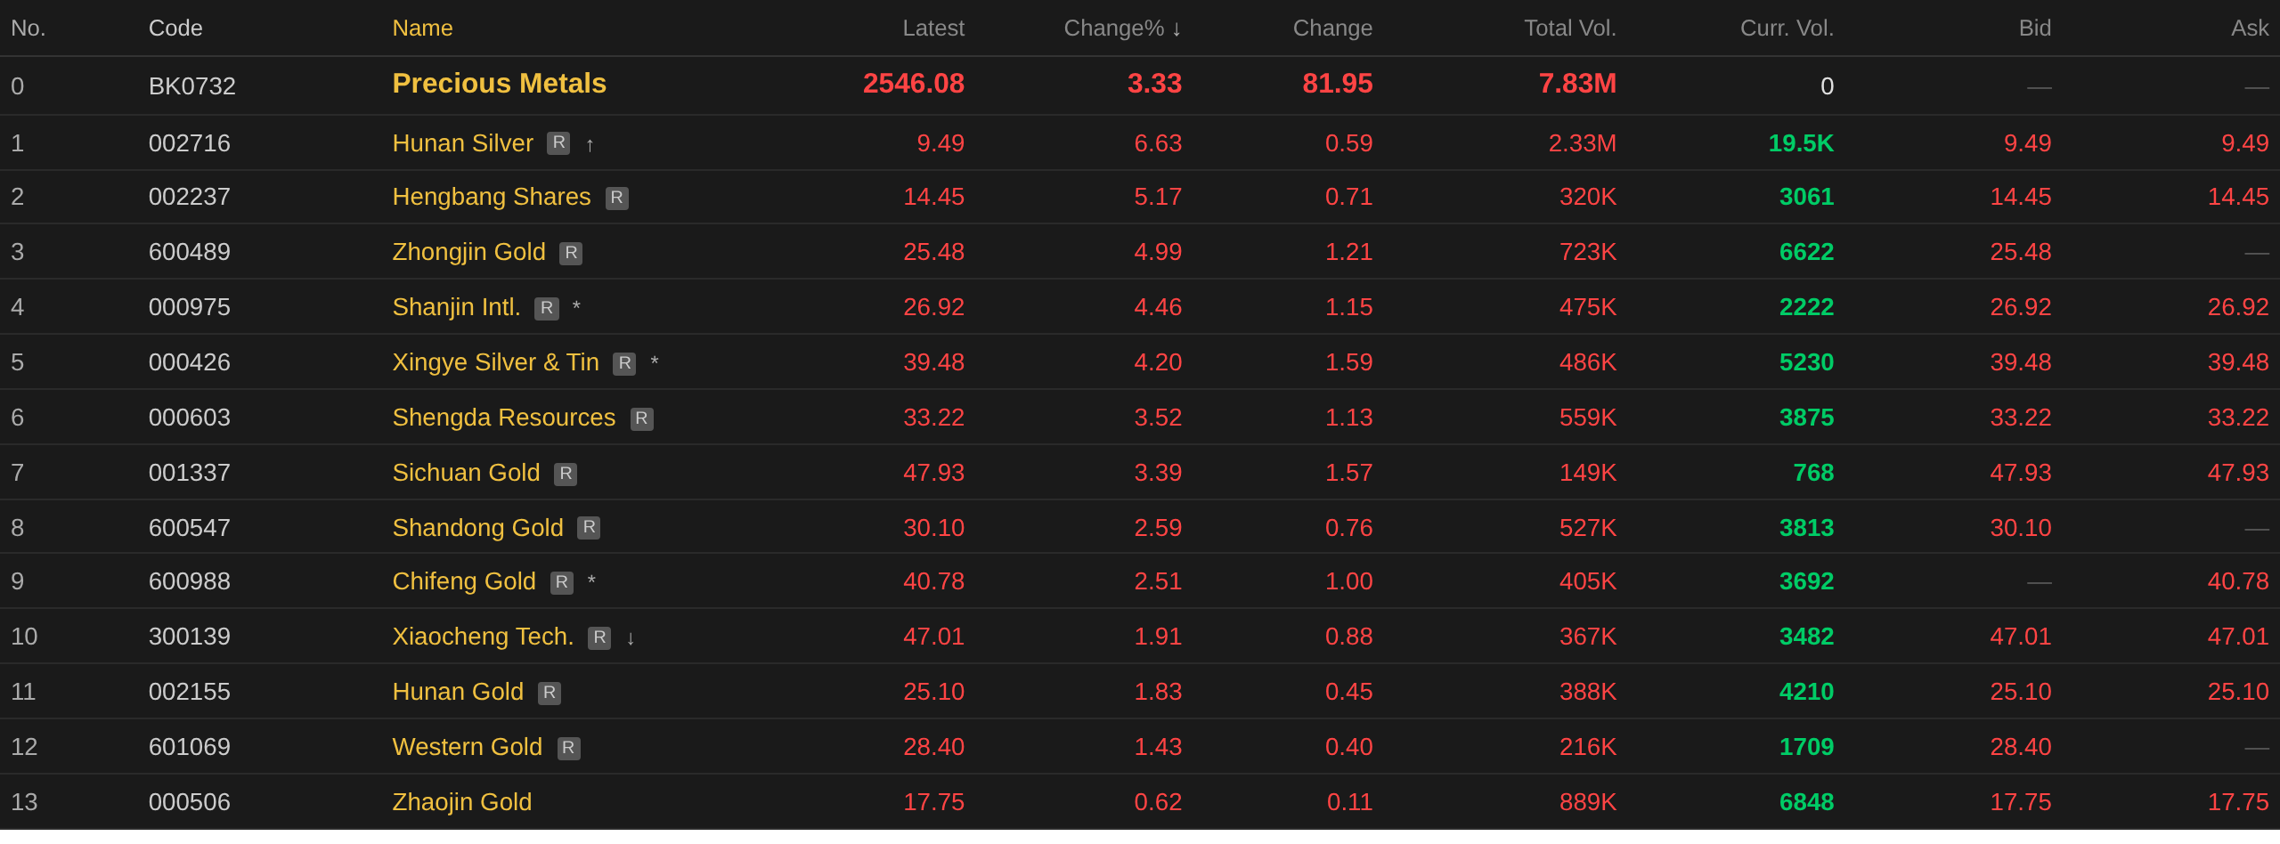Sort the table by Bid column
This screenshot has height=844, width=2280.
tap(2035, 28)
